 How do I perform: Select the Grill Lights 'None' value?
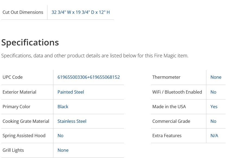63,150
